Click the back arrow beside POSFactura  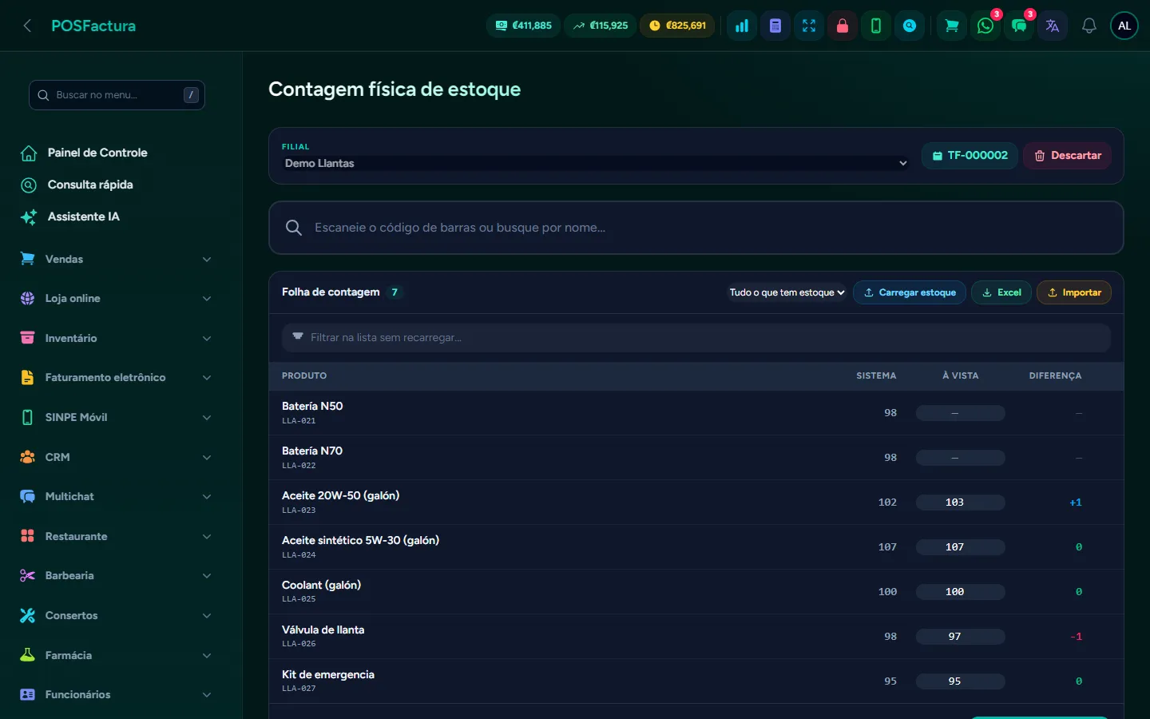27,26
